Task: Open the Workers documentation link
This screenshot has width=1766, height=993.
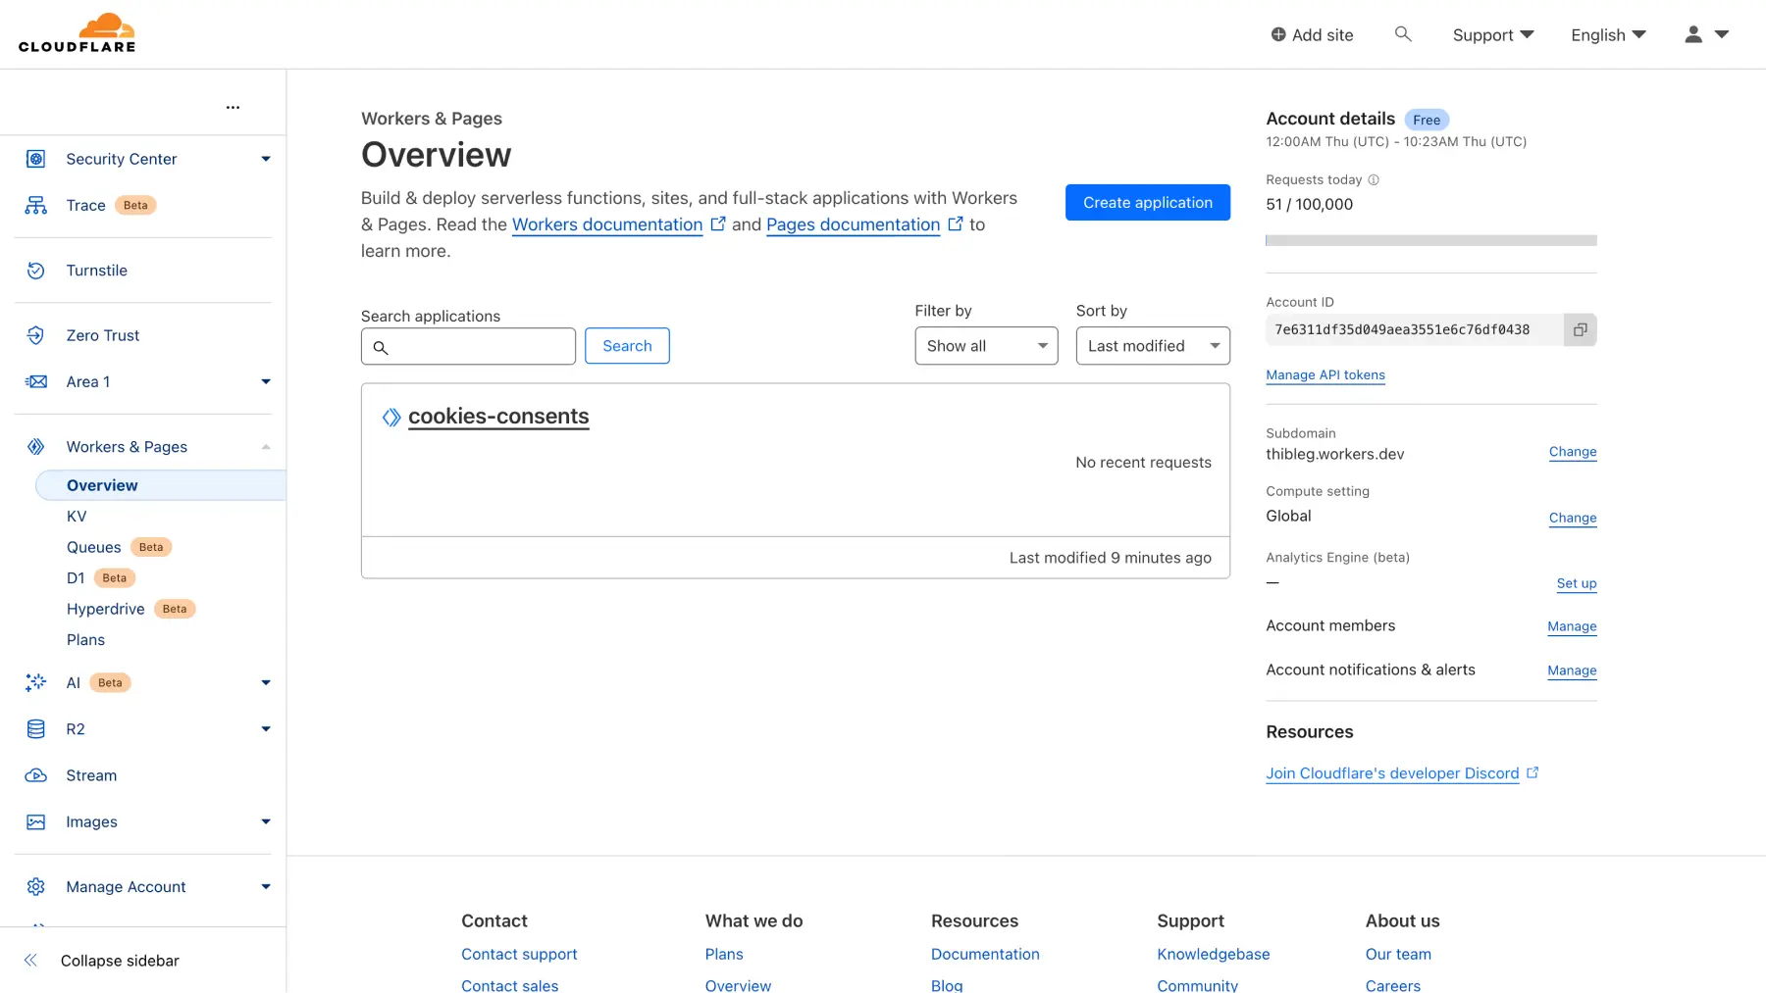Action: click(607, 224)
